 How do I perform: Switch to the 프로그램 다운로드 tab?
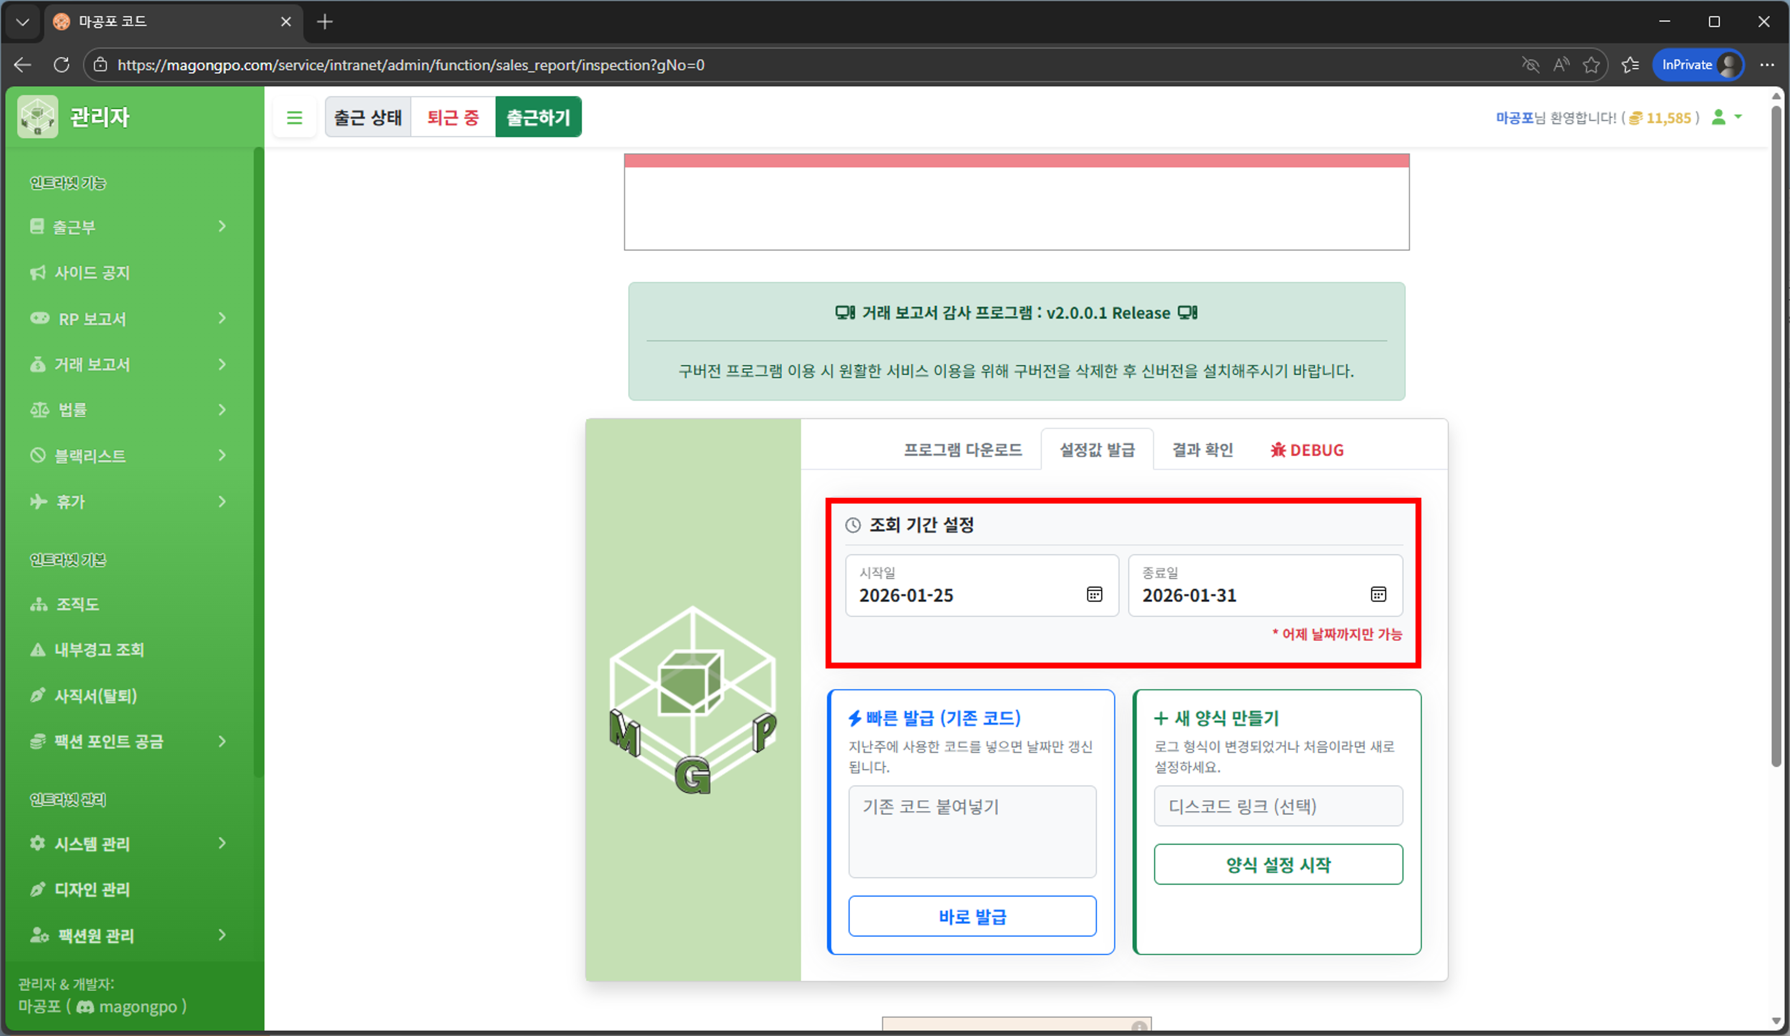[x=963, y=450]
